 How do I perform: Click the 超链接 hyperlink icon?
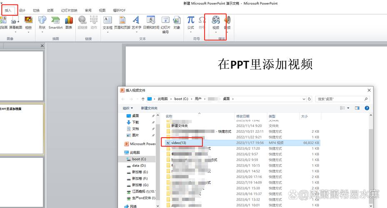82,22
